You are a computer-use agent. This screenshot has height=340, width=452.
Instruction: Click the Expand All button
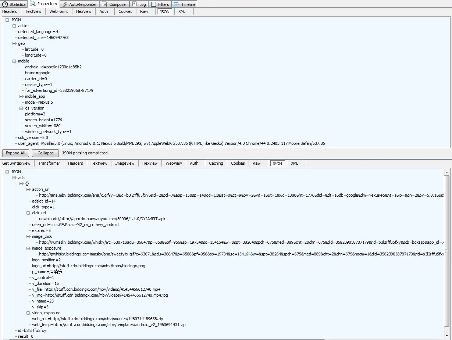click(16, 153)
